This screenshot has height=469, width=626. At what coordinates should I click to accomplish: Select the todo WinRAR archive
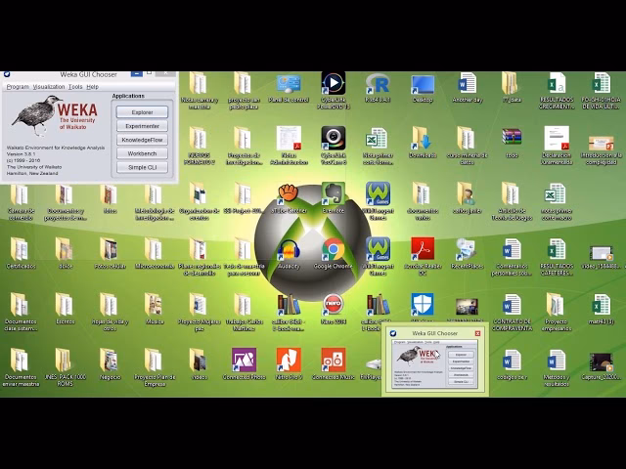pos(512,143)
